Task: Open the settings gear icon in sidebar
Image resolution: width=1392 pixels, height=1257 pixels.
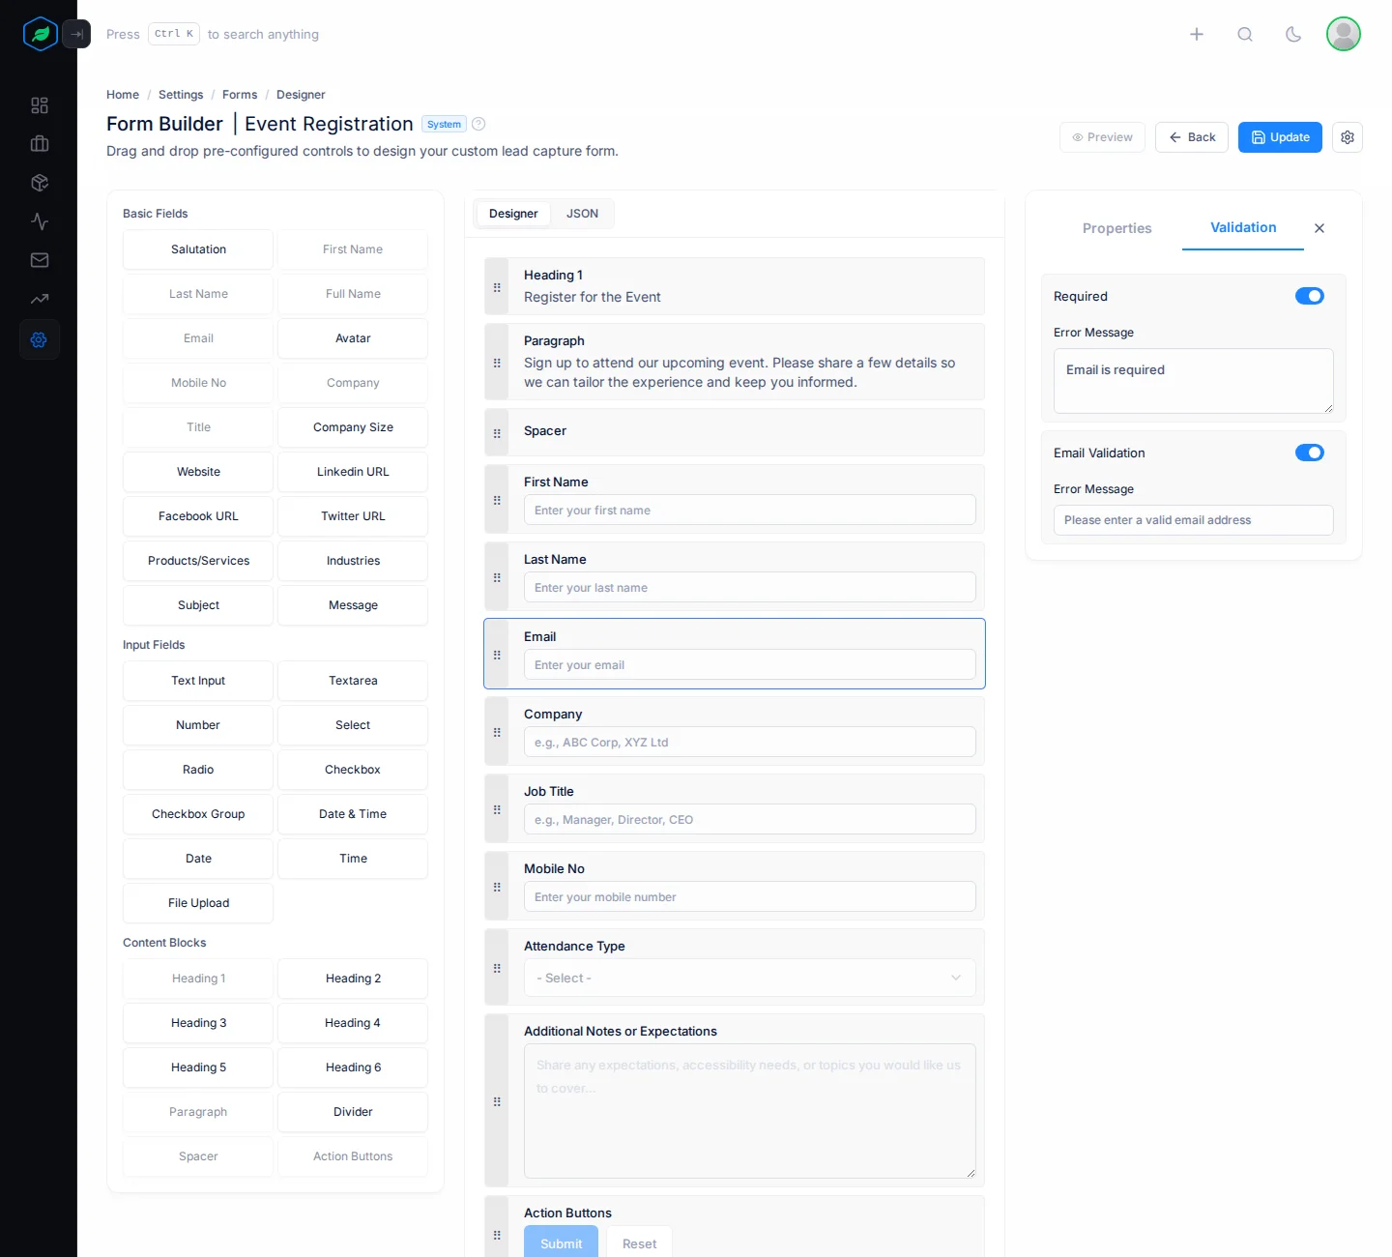Action: (40, 339)
